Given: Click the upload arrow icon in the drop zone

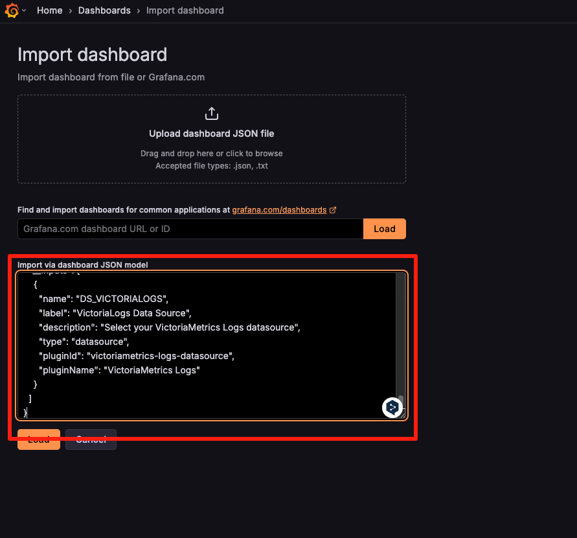Looking at the screenshot, I should [x=211, y=113].
